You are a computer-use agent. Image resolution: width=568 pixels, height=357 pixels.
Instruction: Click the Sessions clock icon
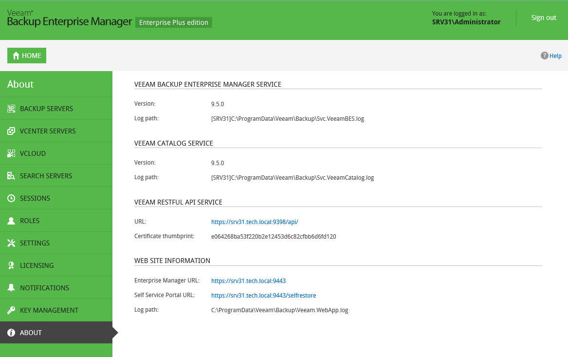[x=11, y=198]
